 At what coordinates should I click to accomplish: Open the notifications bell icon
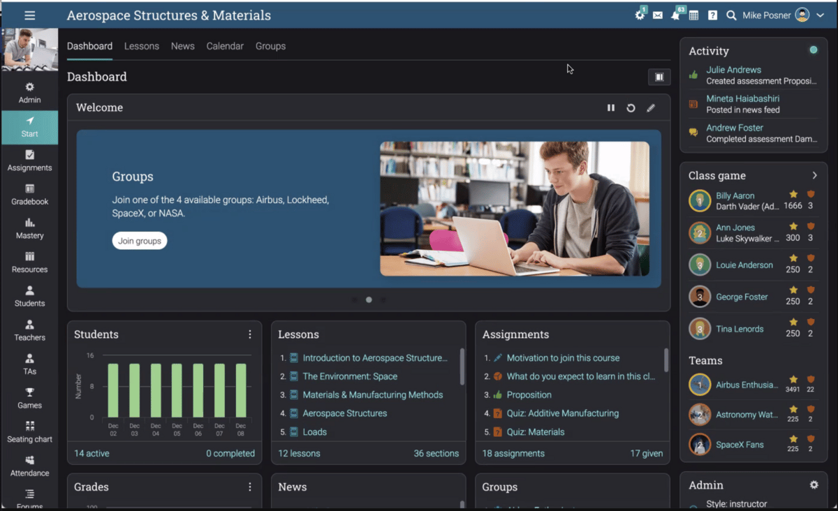675,15
